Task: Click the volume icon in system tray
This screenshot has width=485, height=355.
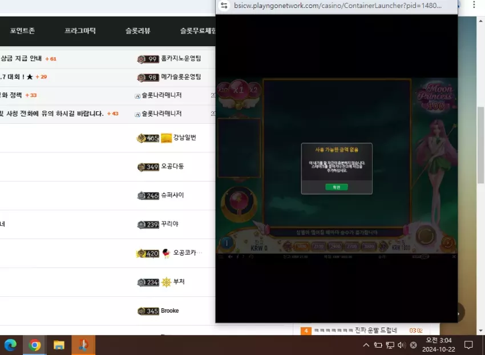Action: (402, 345)
